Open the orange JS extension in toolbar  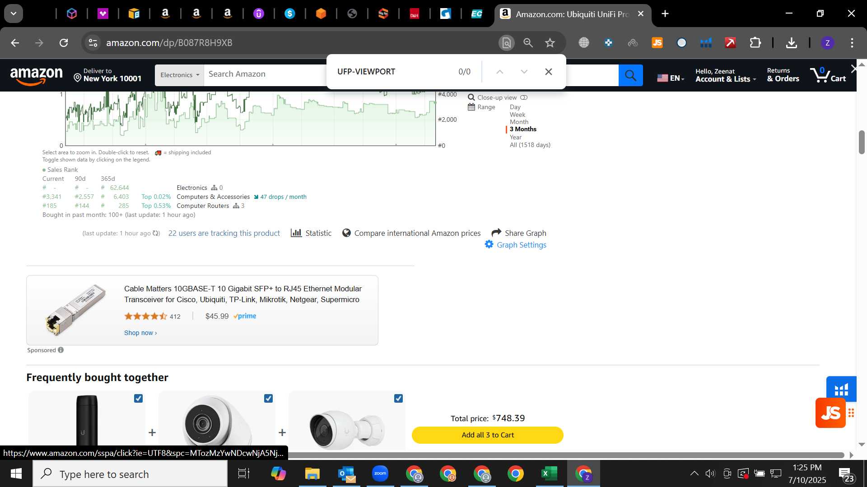(x=657, y=43)
